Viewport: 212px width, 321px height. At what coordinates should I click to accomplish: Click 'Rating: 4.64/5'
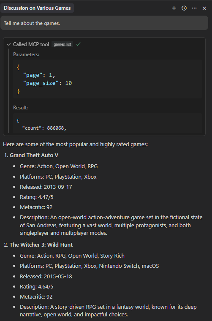pyautogui.click(x=37, y=287)
